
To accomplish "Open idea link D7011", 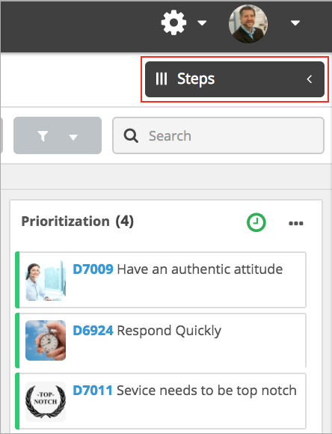I will point(93,391).
